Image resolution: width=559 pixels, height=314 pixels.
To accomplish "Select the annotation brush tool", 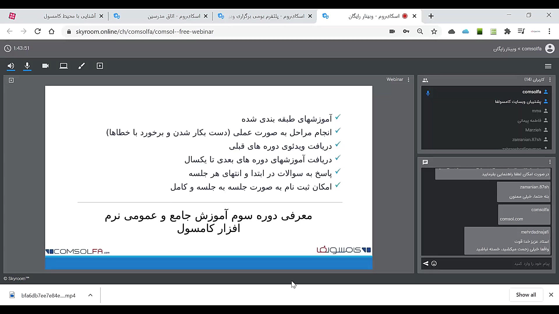I will pos(82,66).
